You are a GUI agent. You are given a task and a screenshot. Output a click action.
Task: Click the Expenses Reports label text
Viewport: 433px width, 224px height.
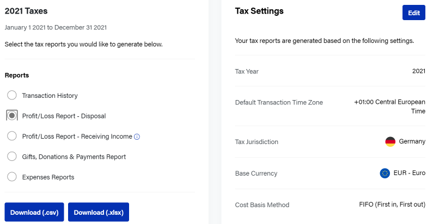48,177
